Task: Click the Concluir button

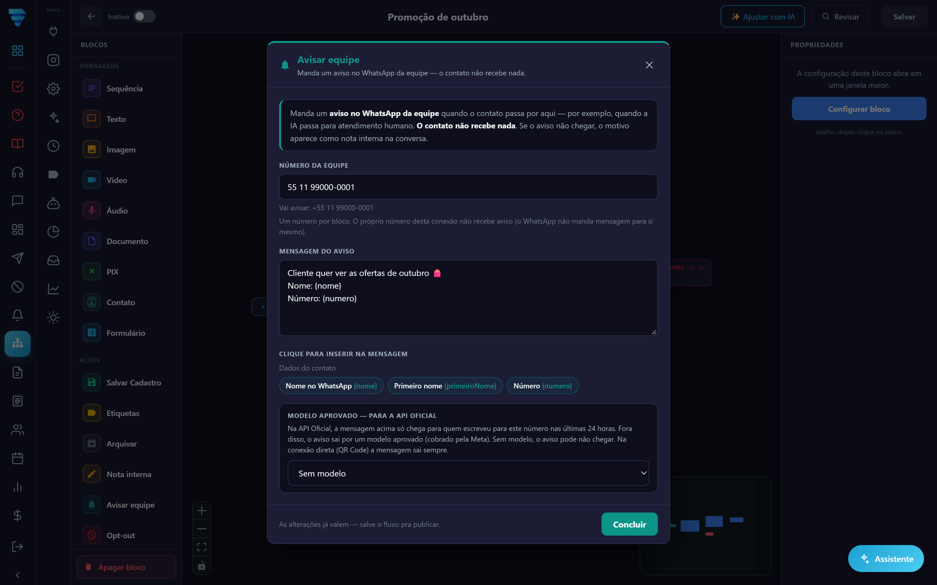Action: pyautogui.click(x=629, y=524)
